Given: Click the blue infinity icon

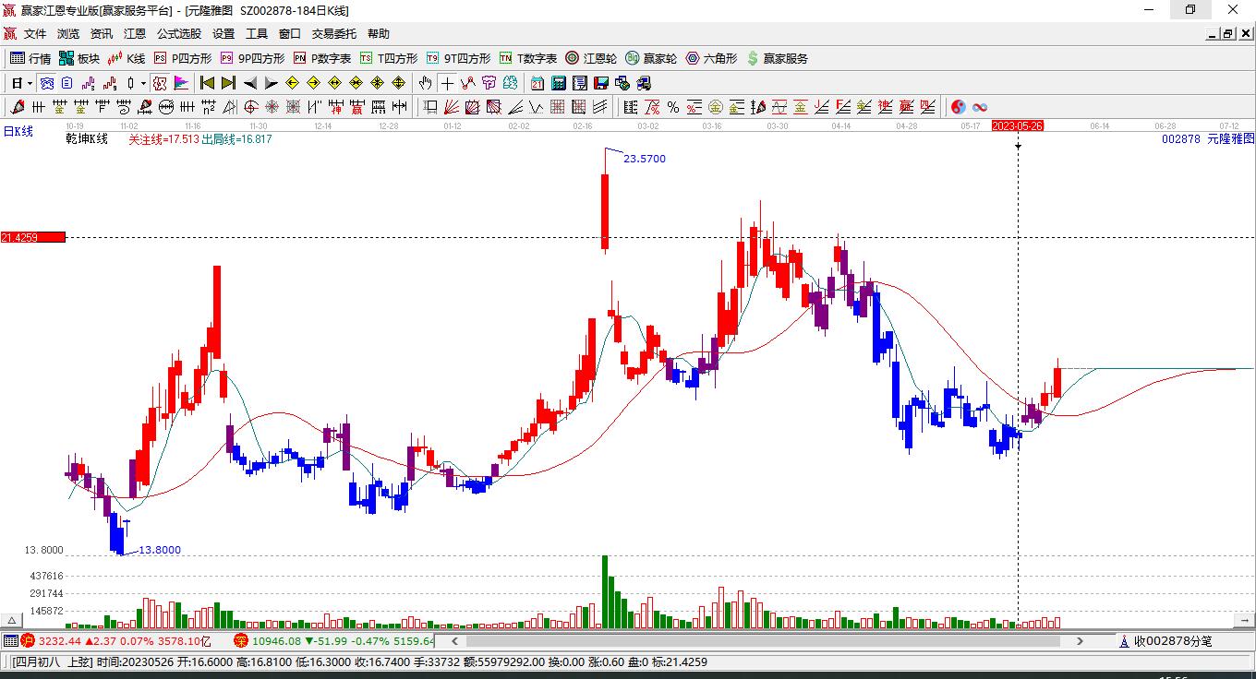Looking at the screenshot, I should tap(980, 107).
